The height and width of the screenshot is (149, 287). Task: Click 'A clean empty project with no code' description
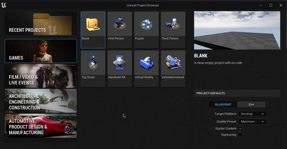click(218, 63)
